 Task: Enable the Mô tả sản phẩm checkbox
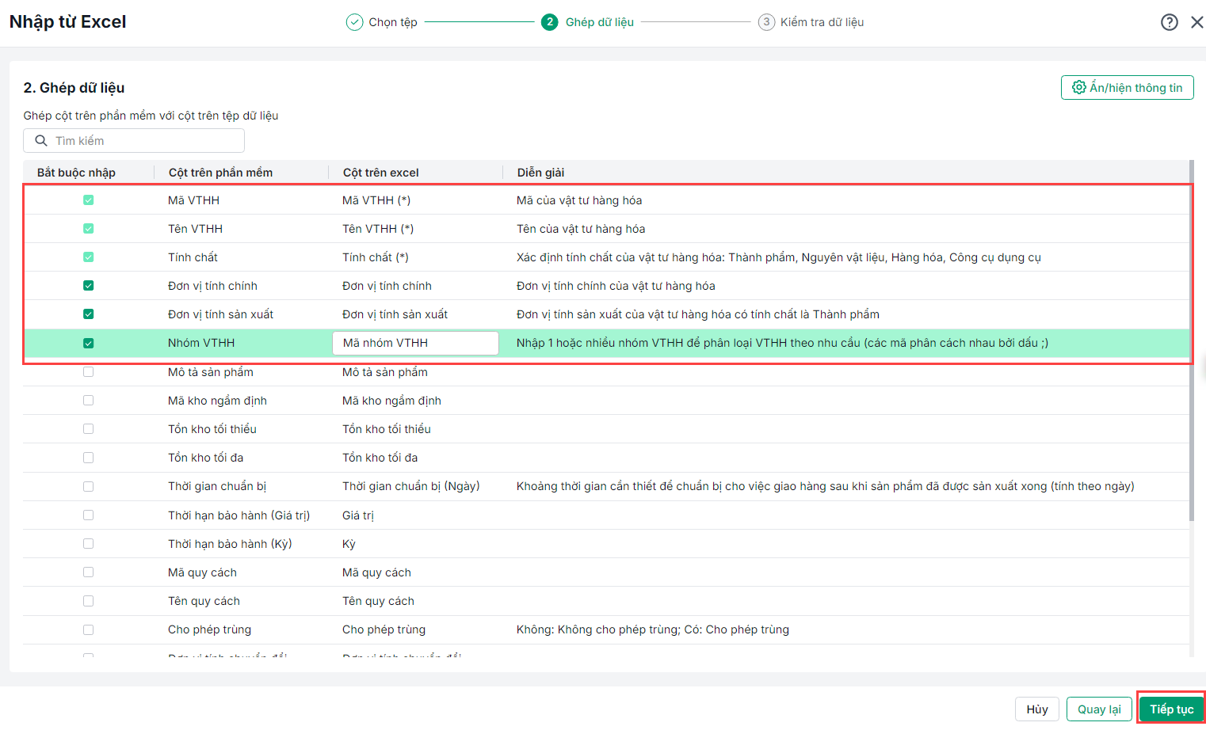89,372
